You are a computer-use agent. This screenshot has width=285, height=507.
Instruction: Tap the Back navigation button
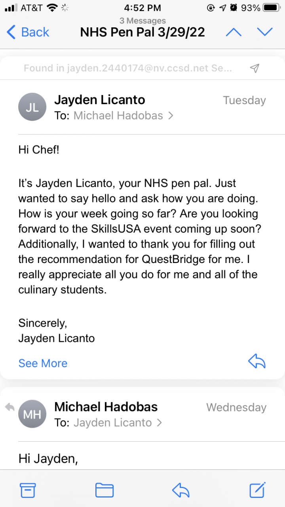(x=28, y=32)
